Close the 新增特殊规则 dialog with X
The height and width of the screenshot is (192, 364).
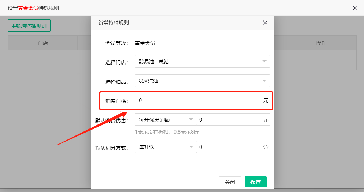[x=265, y=23]
